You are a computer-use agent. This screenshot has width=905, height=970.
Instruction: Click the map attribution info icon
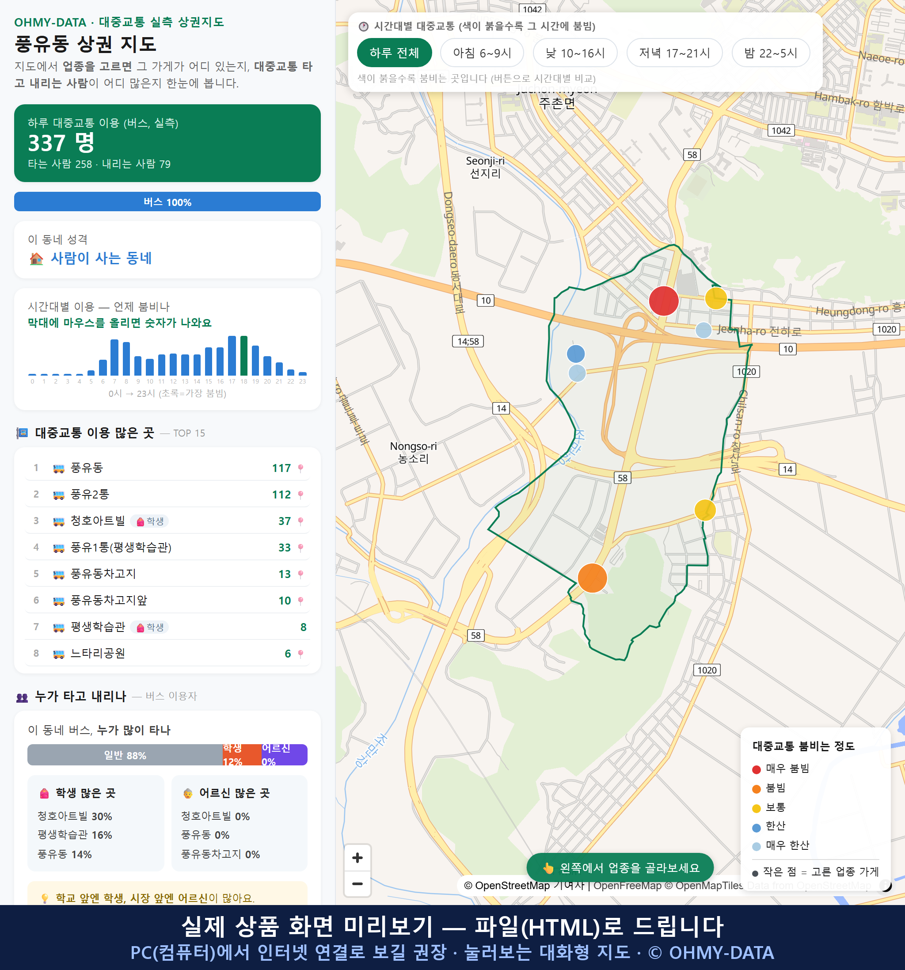(x=886, y=885)
